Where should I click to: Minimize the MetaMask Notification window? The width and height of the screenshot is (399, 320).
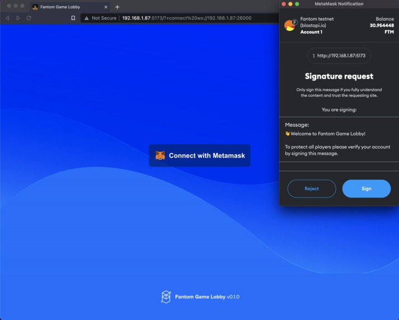(x=290, y=4)
